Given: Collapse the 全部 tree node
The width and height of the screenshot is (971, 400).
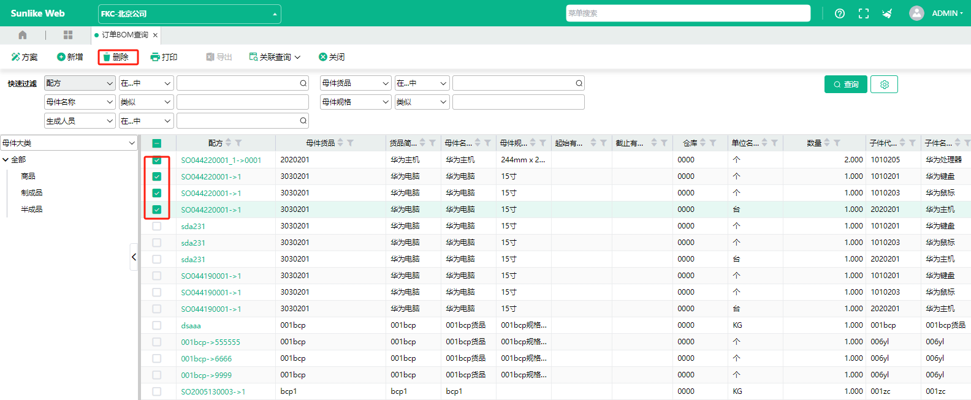Looking at the screenshot, I should [6, 160].
